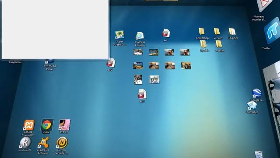
Task: Open the Twitter widget on the wall
Action: [x=272, y=31]
